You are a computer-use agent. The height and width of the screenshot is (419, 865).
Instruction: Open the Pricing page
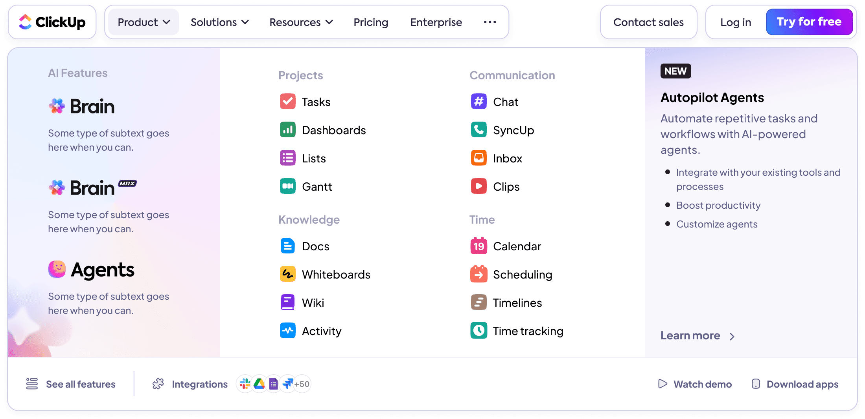coord(371,22)
